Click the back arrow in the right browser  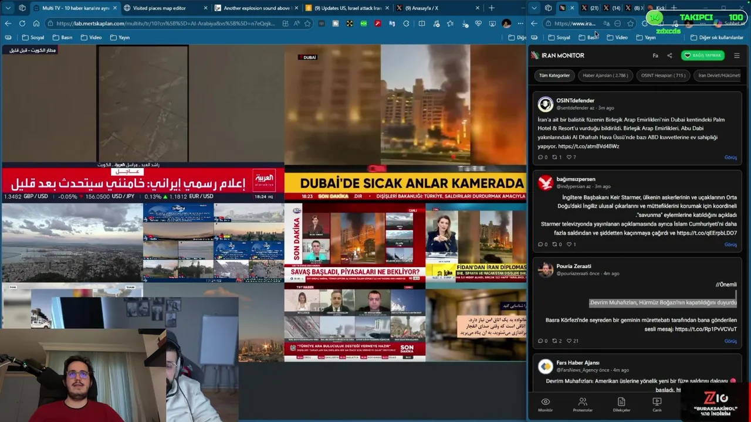tap(535, 23)
